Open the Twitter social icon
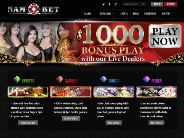This screenshot has height=138, width=184. pos(104,4)
